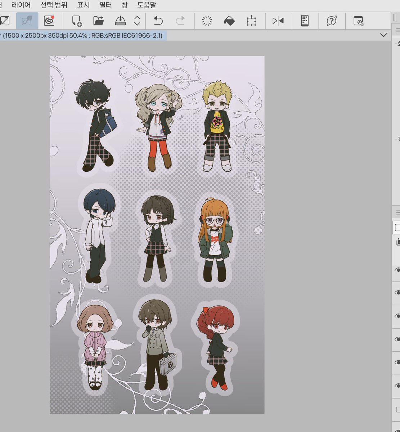This screenshot has height=432, width=400.
Task: Click the paint bucket Fill icon
Action: pos(229,21)
